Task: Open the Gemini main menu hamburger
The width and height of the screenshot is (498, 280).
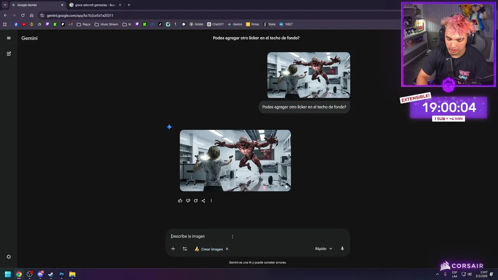Action: pos(9,38)
